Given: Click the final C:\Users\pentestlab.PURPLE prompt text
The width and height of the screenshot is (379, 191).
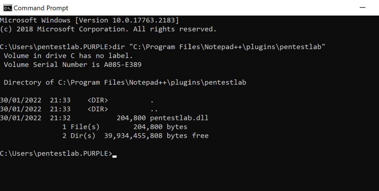Looking at the screenshot, I should pyautogui.click(x=56, y=154).
